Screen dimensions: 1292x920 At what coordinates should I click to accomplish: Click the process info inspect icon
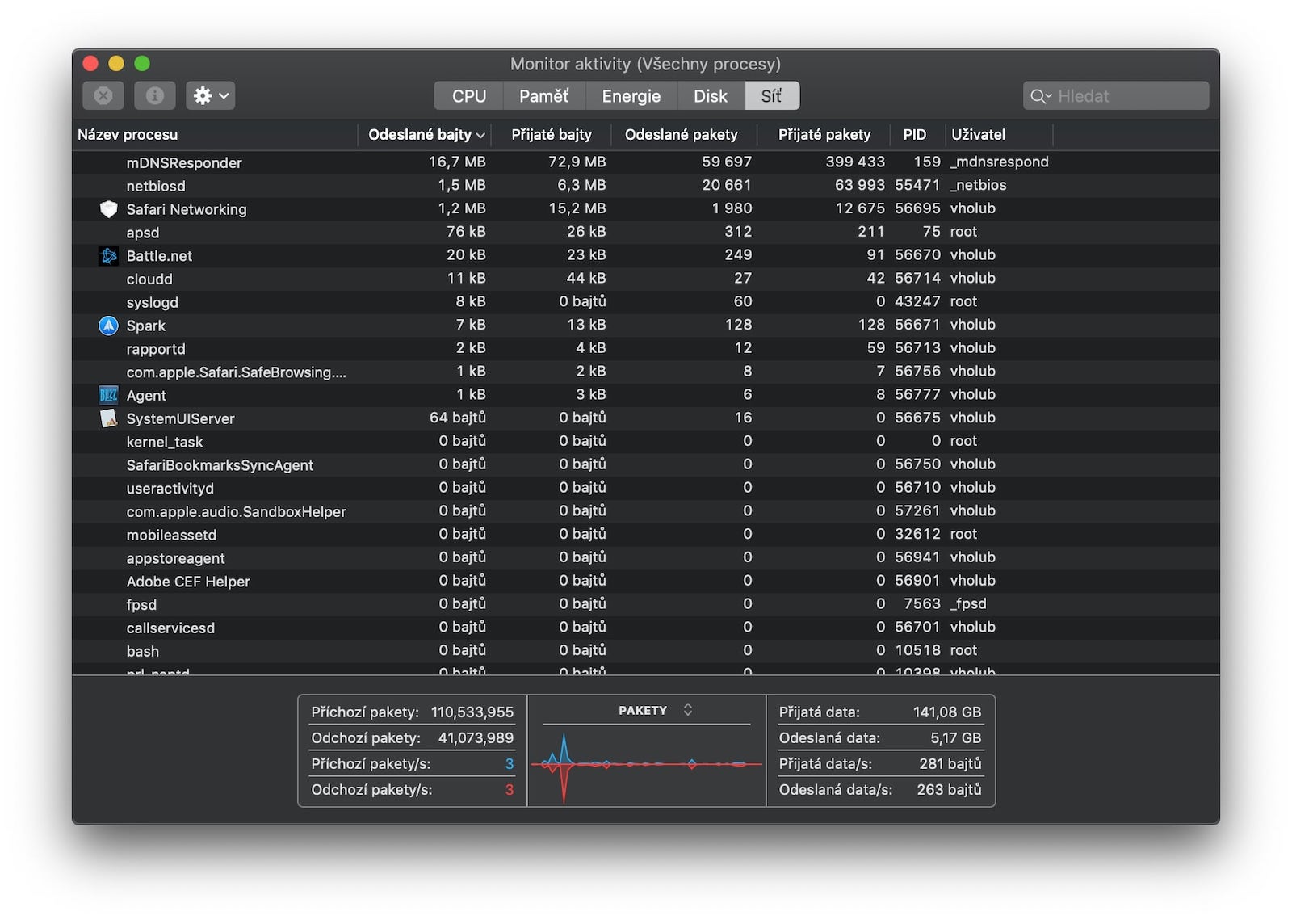coord(154,96)
